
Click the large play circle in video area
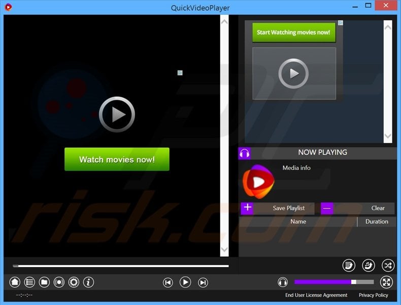pyautogui.click(x=117, y=115)
